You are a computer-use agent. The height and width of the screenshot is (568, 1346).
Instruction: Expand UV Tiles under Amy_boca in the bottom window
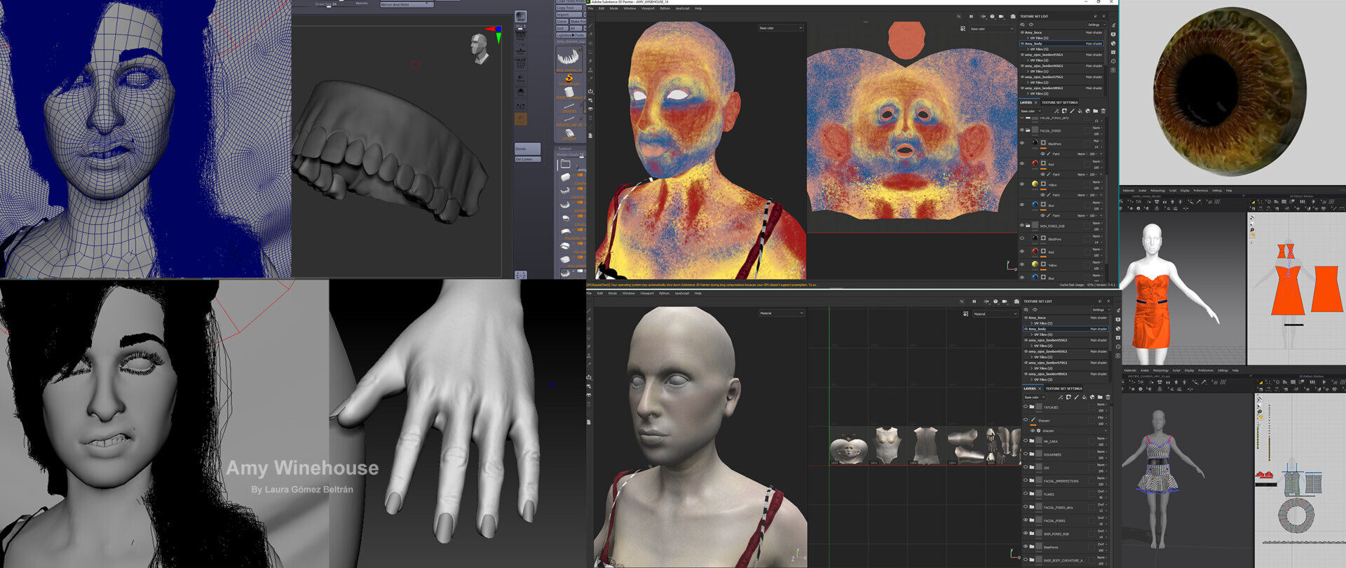point(1031,323)
